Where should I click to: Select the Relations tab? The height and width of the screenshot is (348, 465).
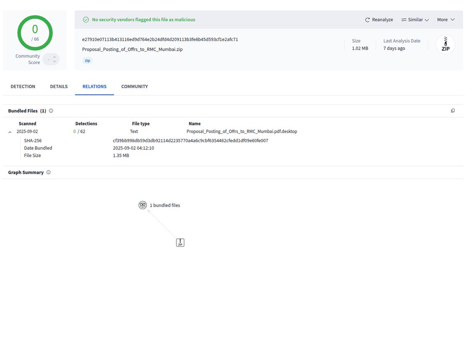(95, 87)
